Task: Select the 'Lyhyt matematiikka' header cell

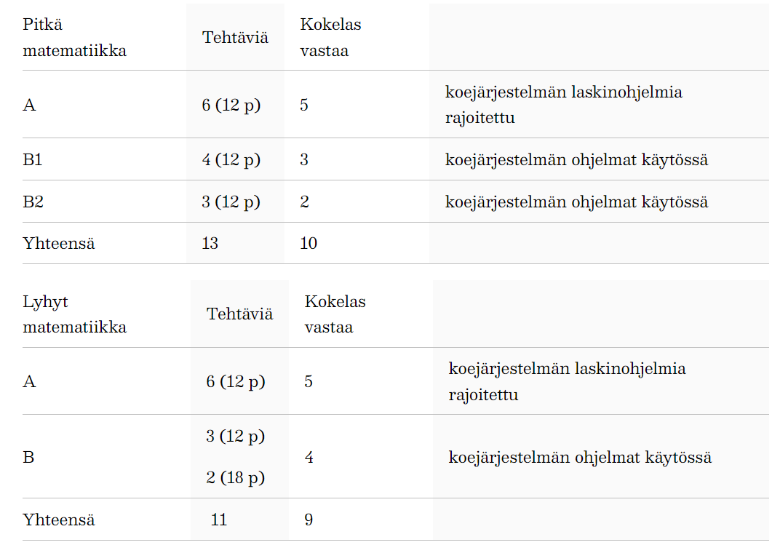Action: pos(75,314)
